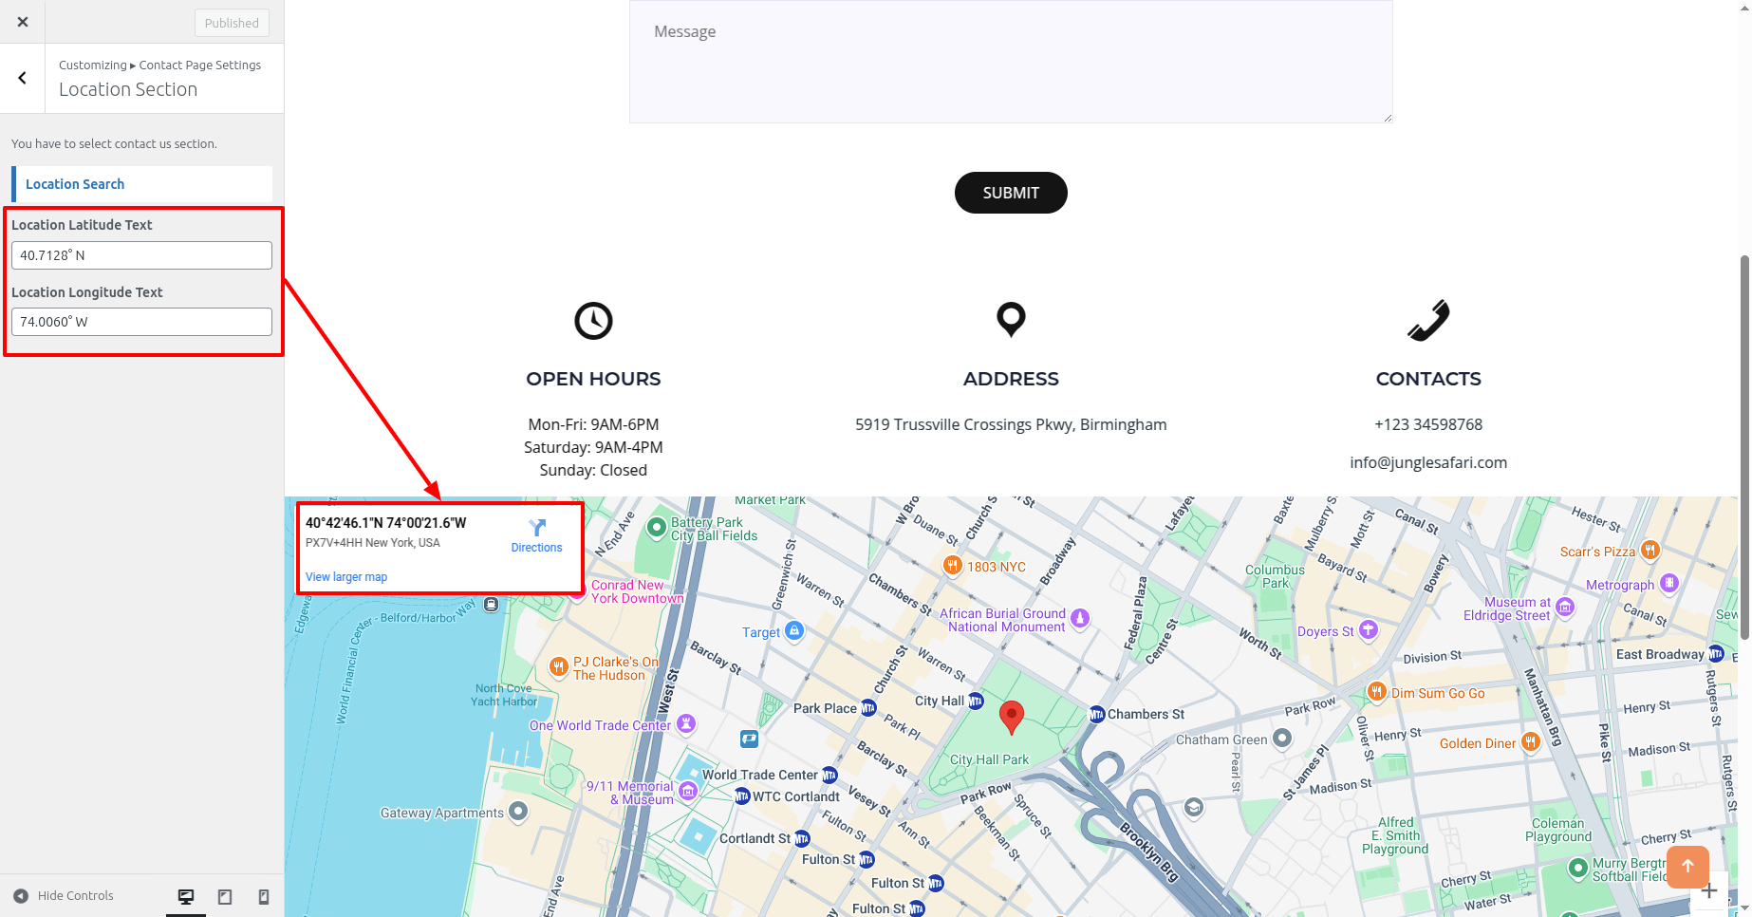Click the Gateway Apartments marker
The width and height of the screenshot is (1752, 917).
point(517,812)
